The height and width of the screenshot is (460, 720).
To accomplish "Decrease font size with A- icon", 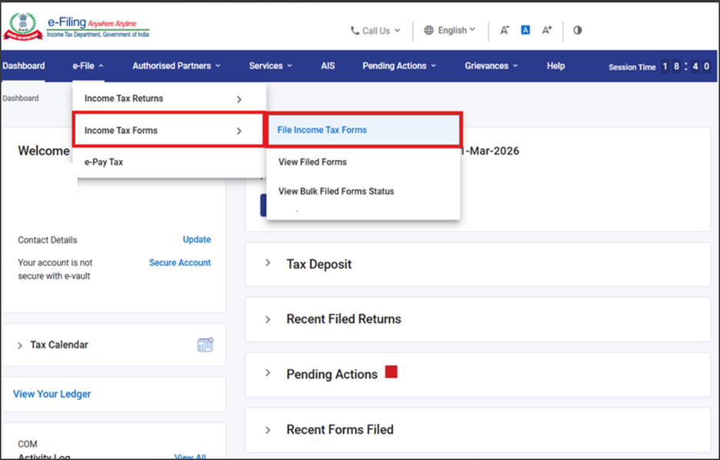I will point(505,31).
